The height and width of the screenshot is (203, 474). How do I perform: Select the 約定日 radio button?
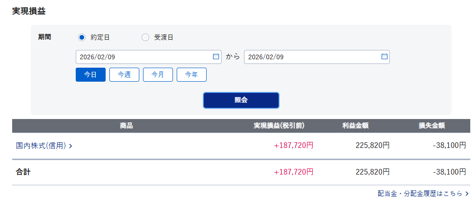point(81,37)
